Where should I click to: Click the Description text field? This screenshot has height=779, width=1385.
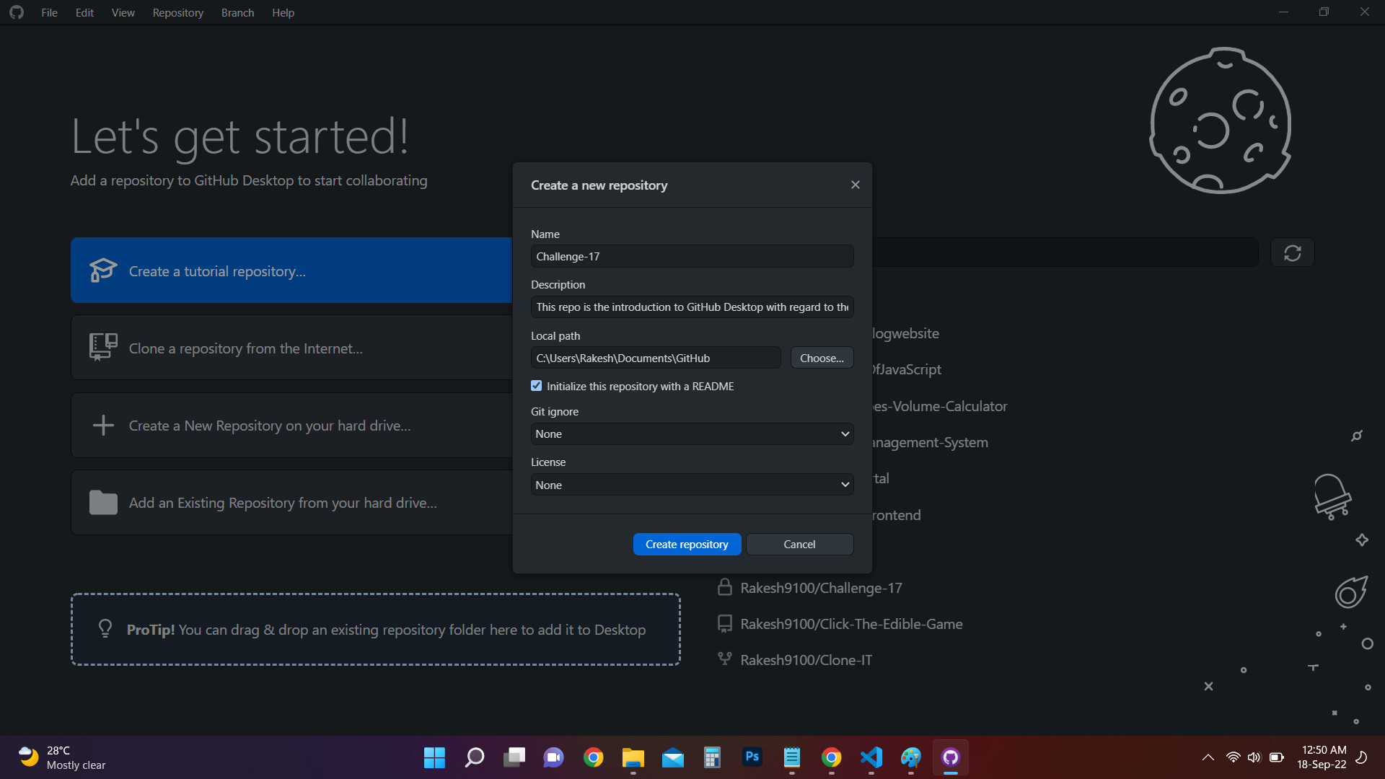click(692, 307)
